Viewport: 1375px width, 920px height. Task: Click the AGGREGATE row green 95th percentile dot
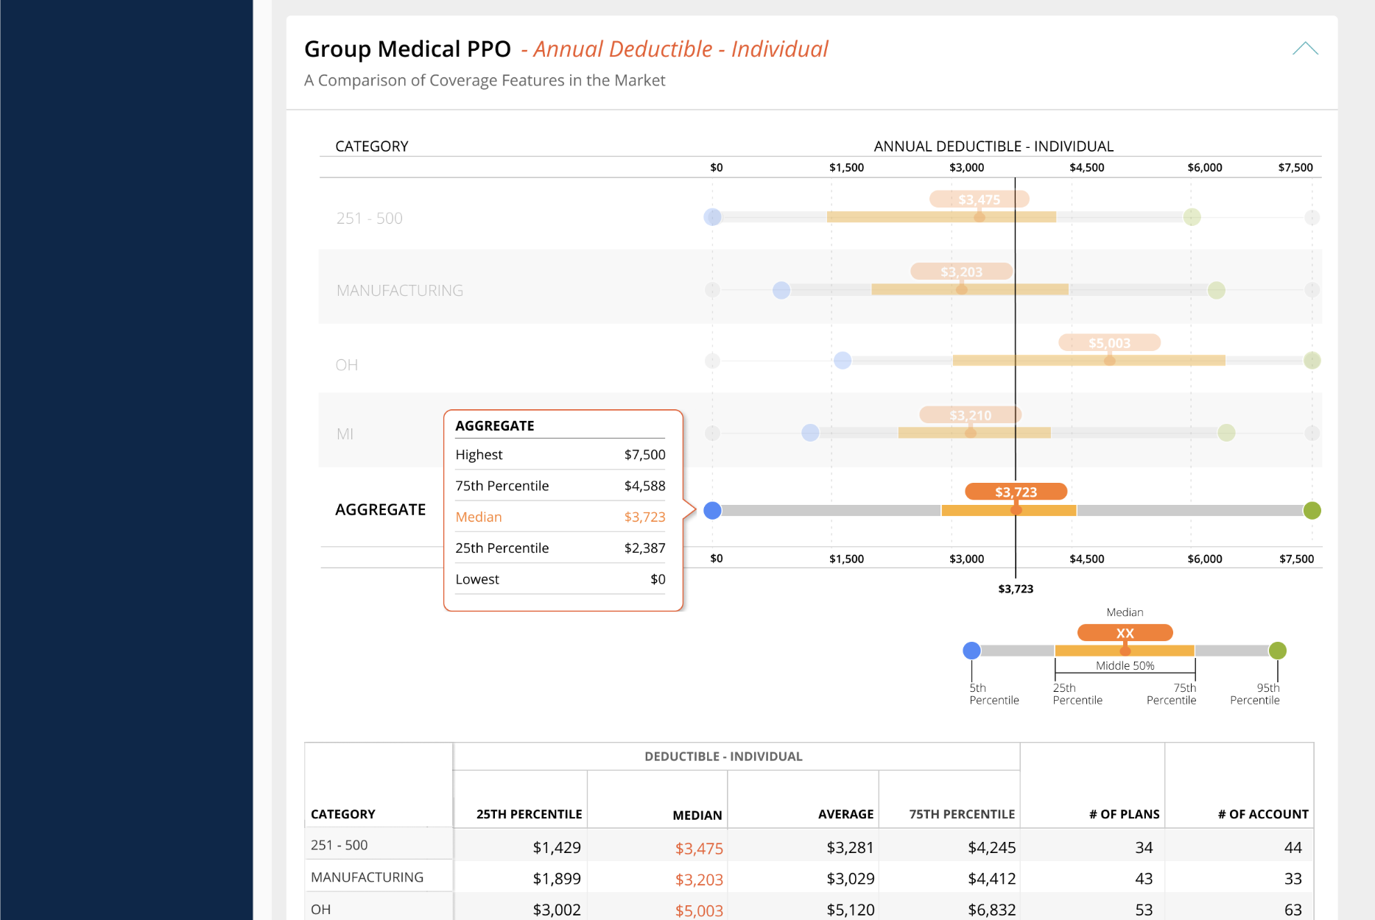[x=1312, y=510]
